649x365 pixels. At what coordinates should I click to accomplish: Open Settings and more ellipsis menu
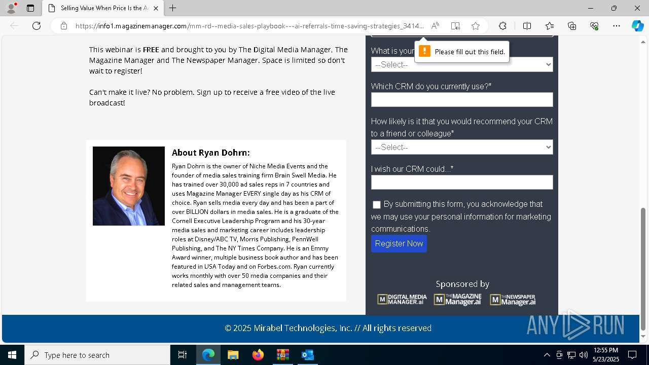click(617, 26)
